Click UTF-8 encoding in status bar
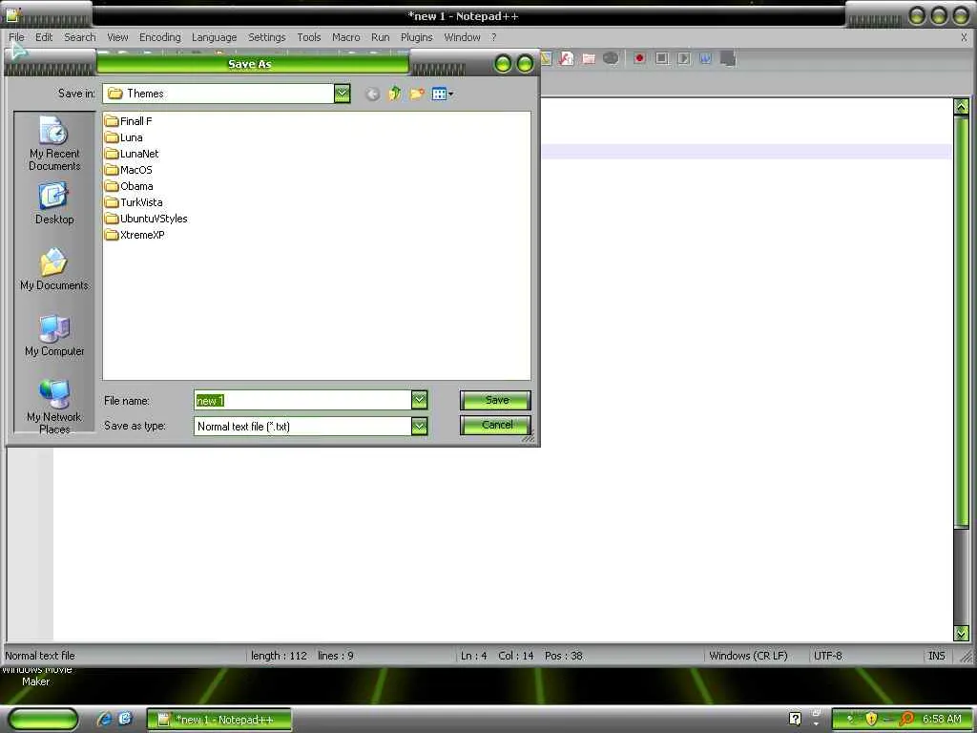The image size is (977, 733). click(827, 656)
